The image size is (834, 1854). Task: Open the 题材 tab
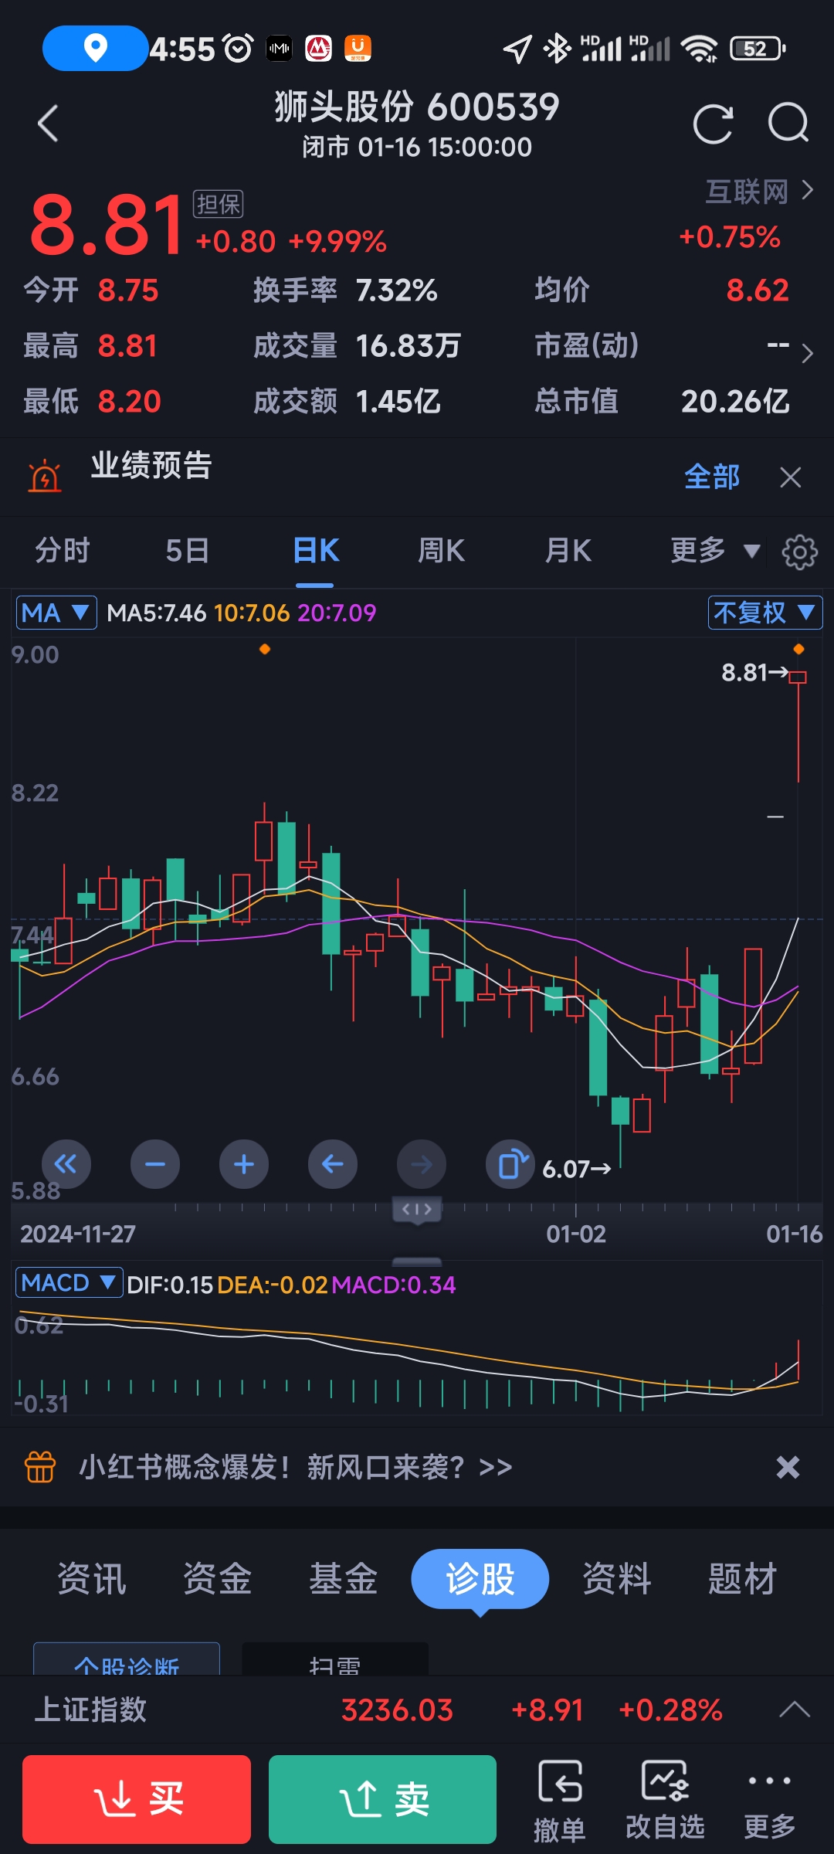tap(743, 1578)
